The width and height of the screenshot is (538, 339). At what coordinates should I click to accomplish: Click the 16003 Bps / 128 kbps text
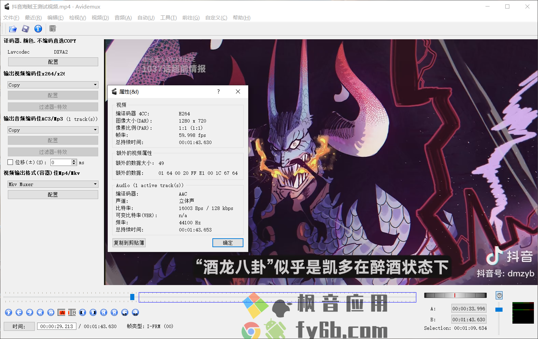coord(206,208)
